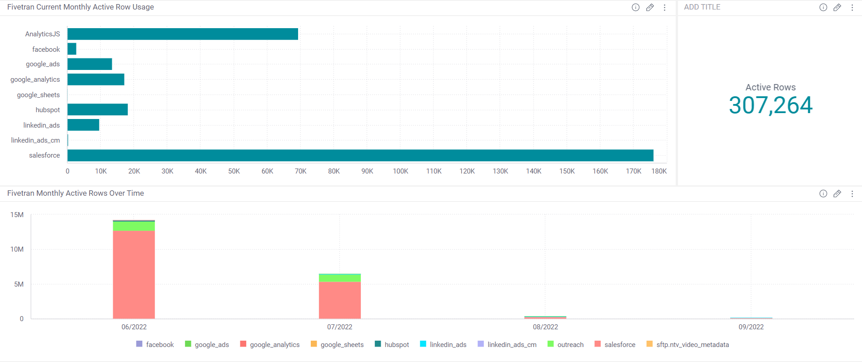This screenshot has height=362, width=862.
Task: Click the salesforce horizontal bar
Action: [x=360, y=155]
